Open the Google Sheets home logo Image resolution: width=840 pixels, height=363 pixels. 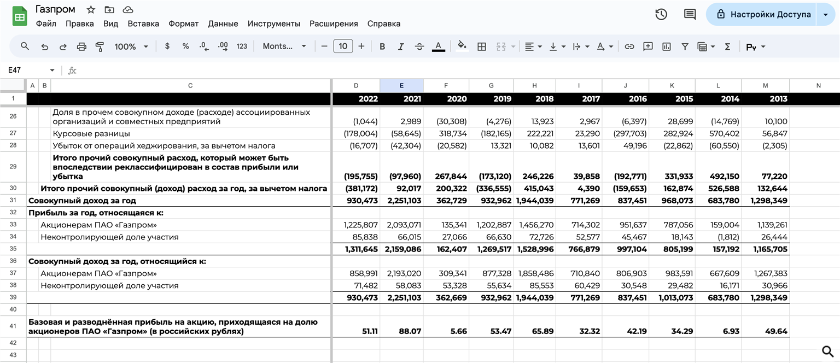[20, 16]
